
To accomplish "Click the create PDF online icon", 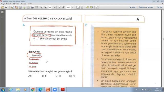I will (13, 7).
